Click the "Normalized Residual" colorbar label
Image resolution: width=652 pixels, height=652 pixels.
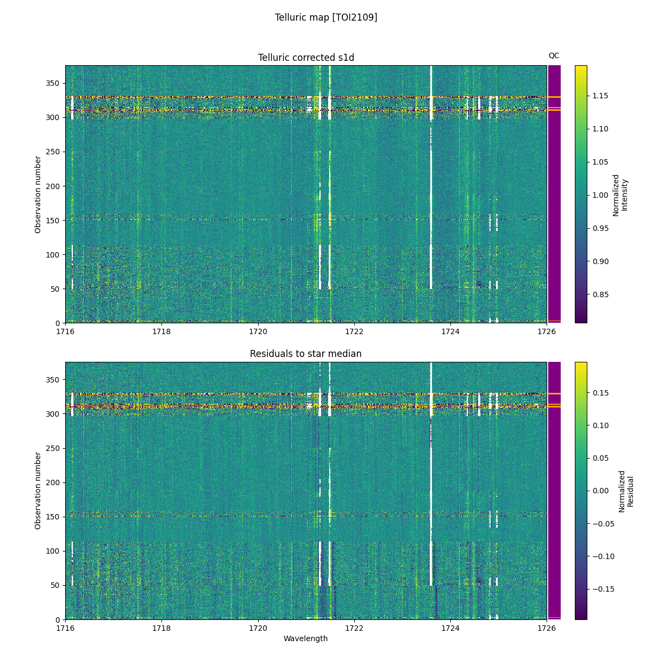point(626,491)
